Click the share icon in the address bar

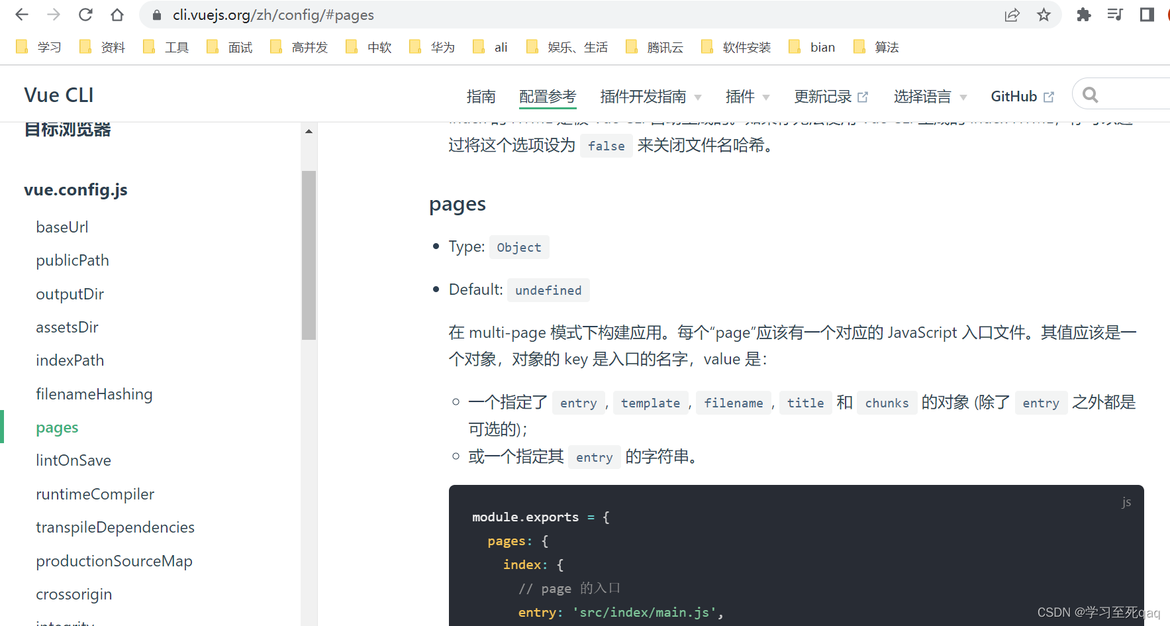1012,15
